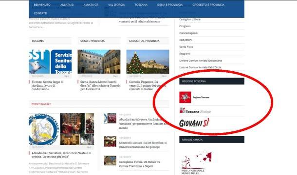
Task: Open GROSSETO E PROVINCIA navigation item
Action: 208,5
